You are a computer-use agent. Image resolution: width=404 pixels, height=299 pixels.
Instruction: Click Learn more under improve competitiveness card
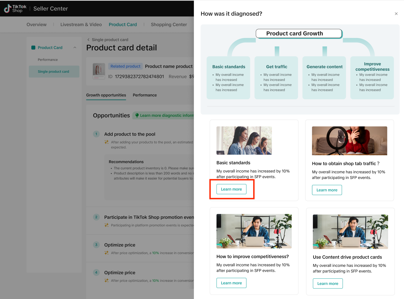point(231,283)
